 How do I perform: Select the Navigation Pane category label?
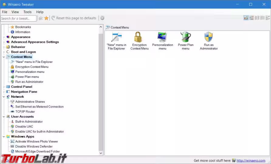coord(24,92)
